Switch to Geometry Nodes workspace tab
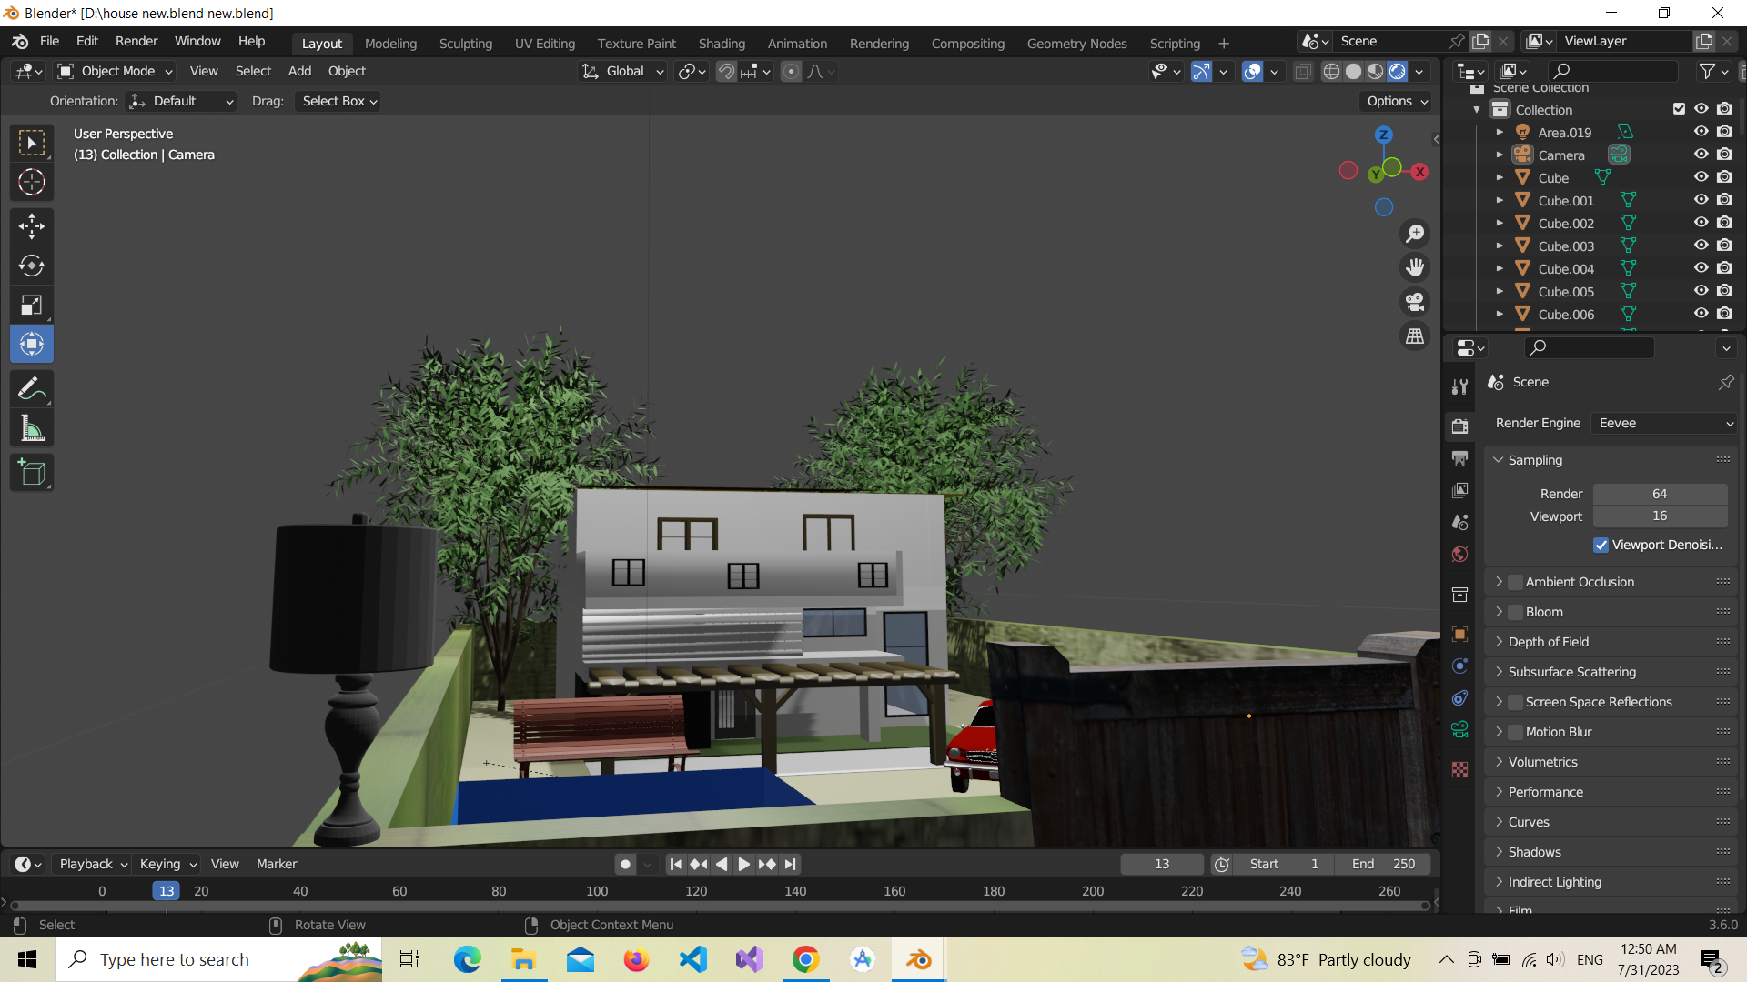 coord(1076,44)
